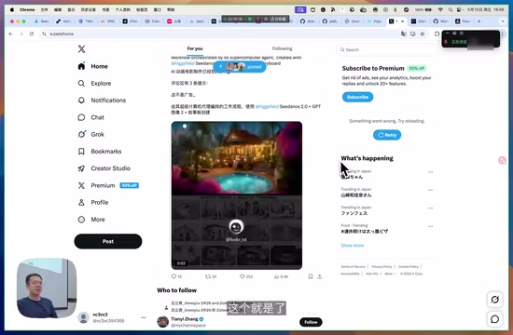The width and height of the screenshot is (513, 335).
Task: Click the floating Grok button
Action: coord(494,300)
